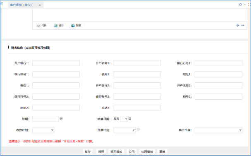Focus the 电话2 input field

pyautogui.click(x=137, y=108)
